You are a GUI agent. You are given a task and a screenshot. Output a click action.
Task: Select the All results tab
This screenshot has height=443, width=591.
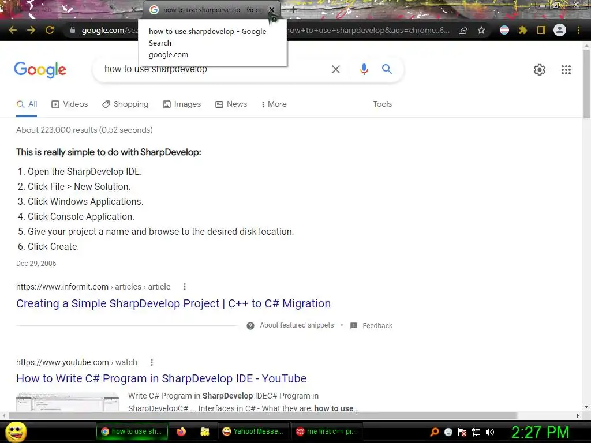pos(27,104)
